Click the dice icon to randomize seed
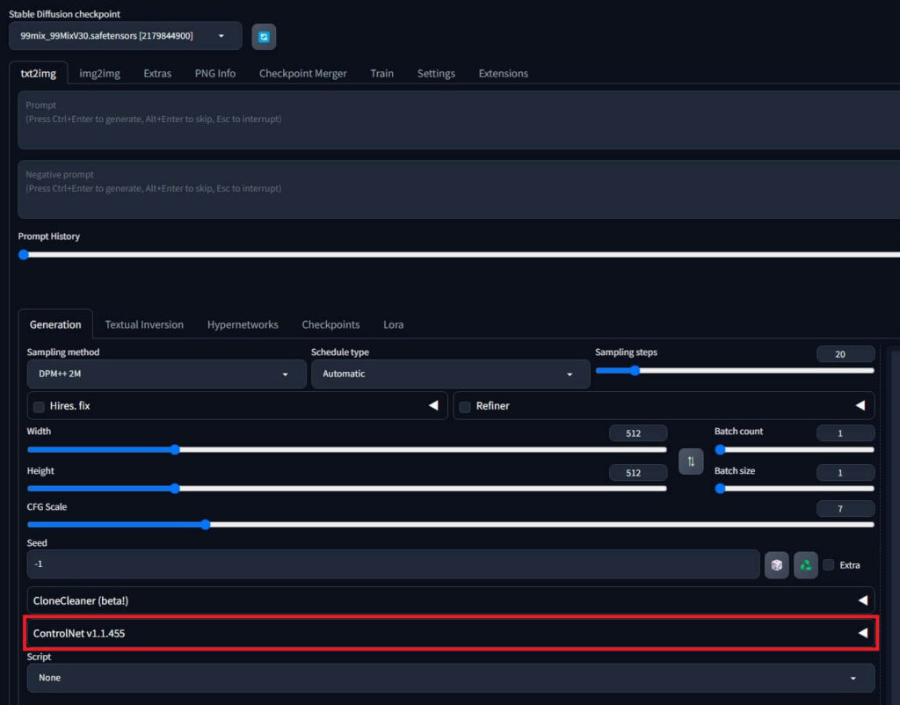The width and height of the screenshot is (900, 705). tap(777, 564)
